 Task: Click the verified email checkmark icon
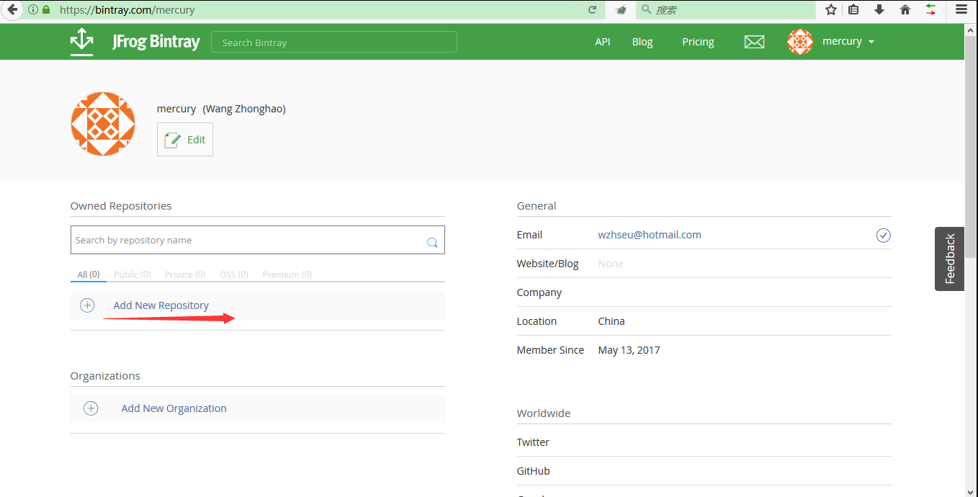click(883, 235)
